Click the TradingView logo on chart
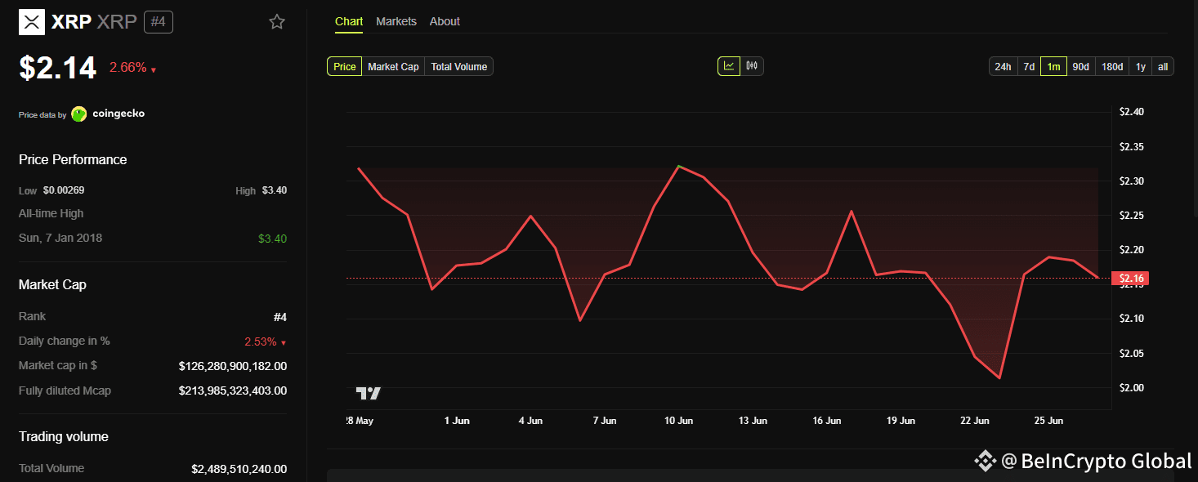Screen dimensions: 1198x482 click(x=369, y=393)
